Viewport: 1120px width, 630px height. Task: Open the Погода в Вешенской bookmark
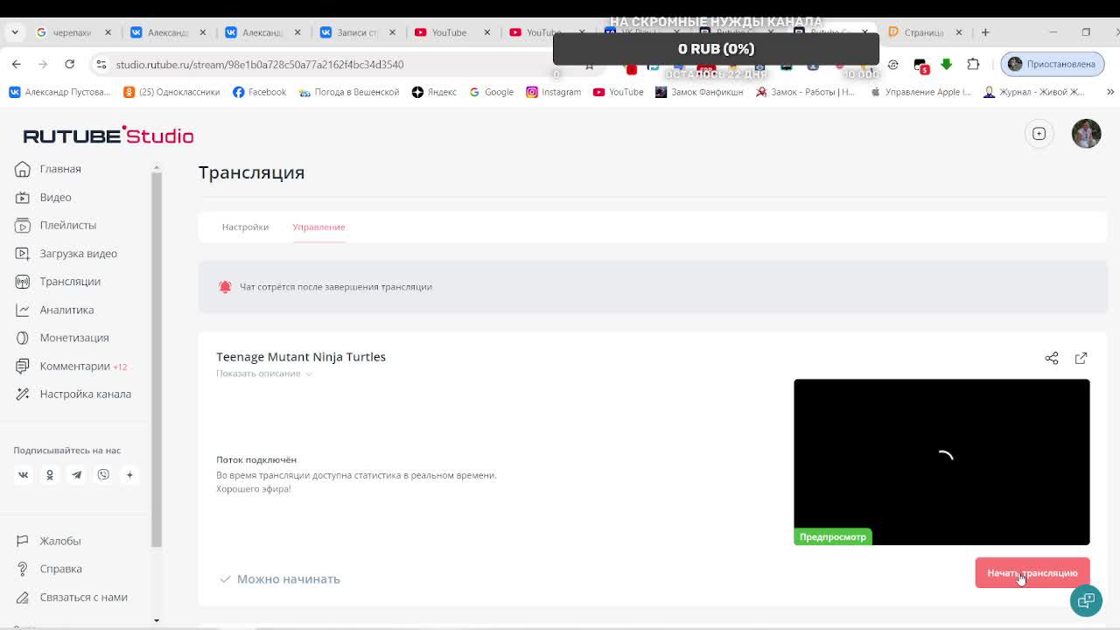click(348, 92)
